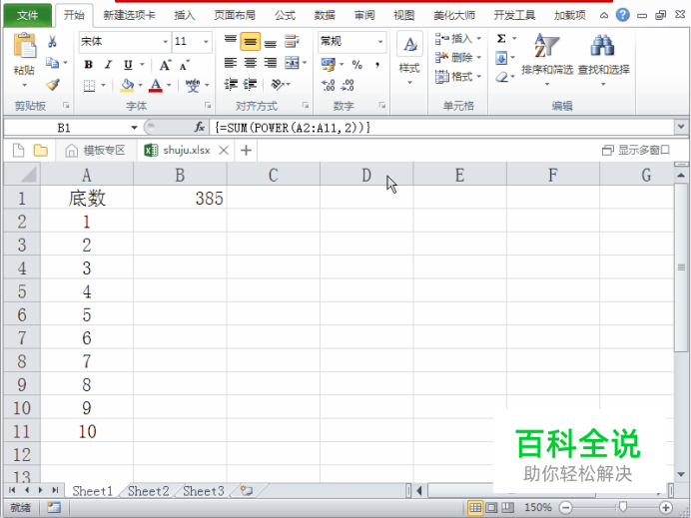691x518 pixels.
Task: Switch to the 开发工具 tab
Action: 514,15
